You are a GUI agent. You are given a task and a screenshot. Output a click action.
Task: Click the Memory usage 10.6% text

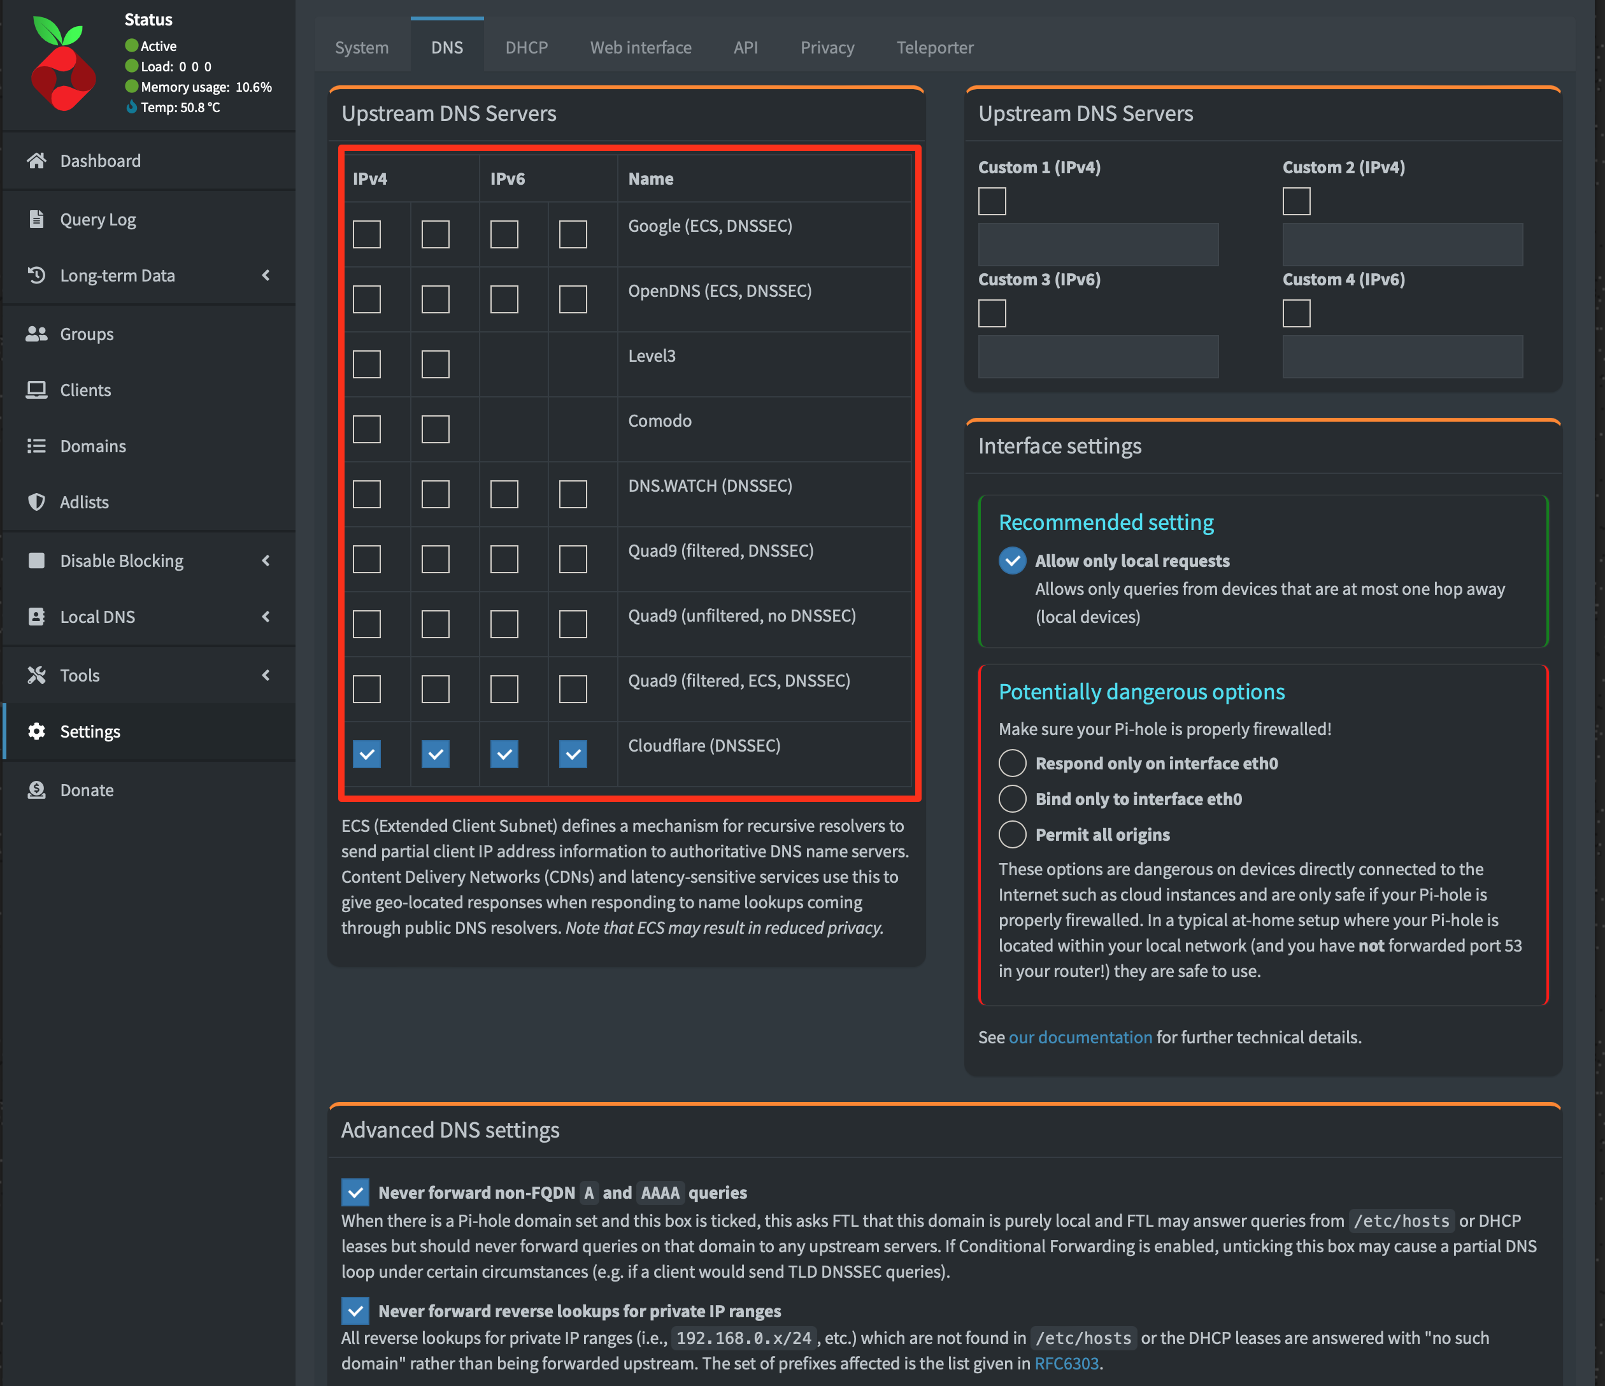pyautogui.click(x=206, y=87)
